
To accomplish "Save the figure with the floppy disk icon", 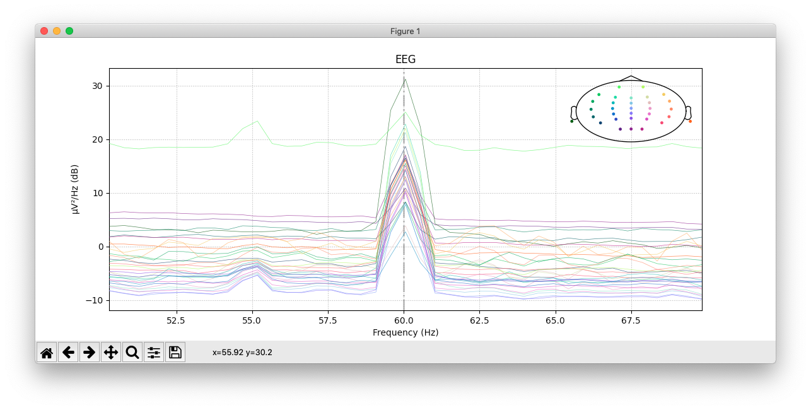I will pyautogui.click(x=175, y=352).
